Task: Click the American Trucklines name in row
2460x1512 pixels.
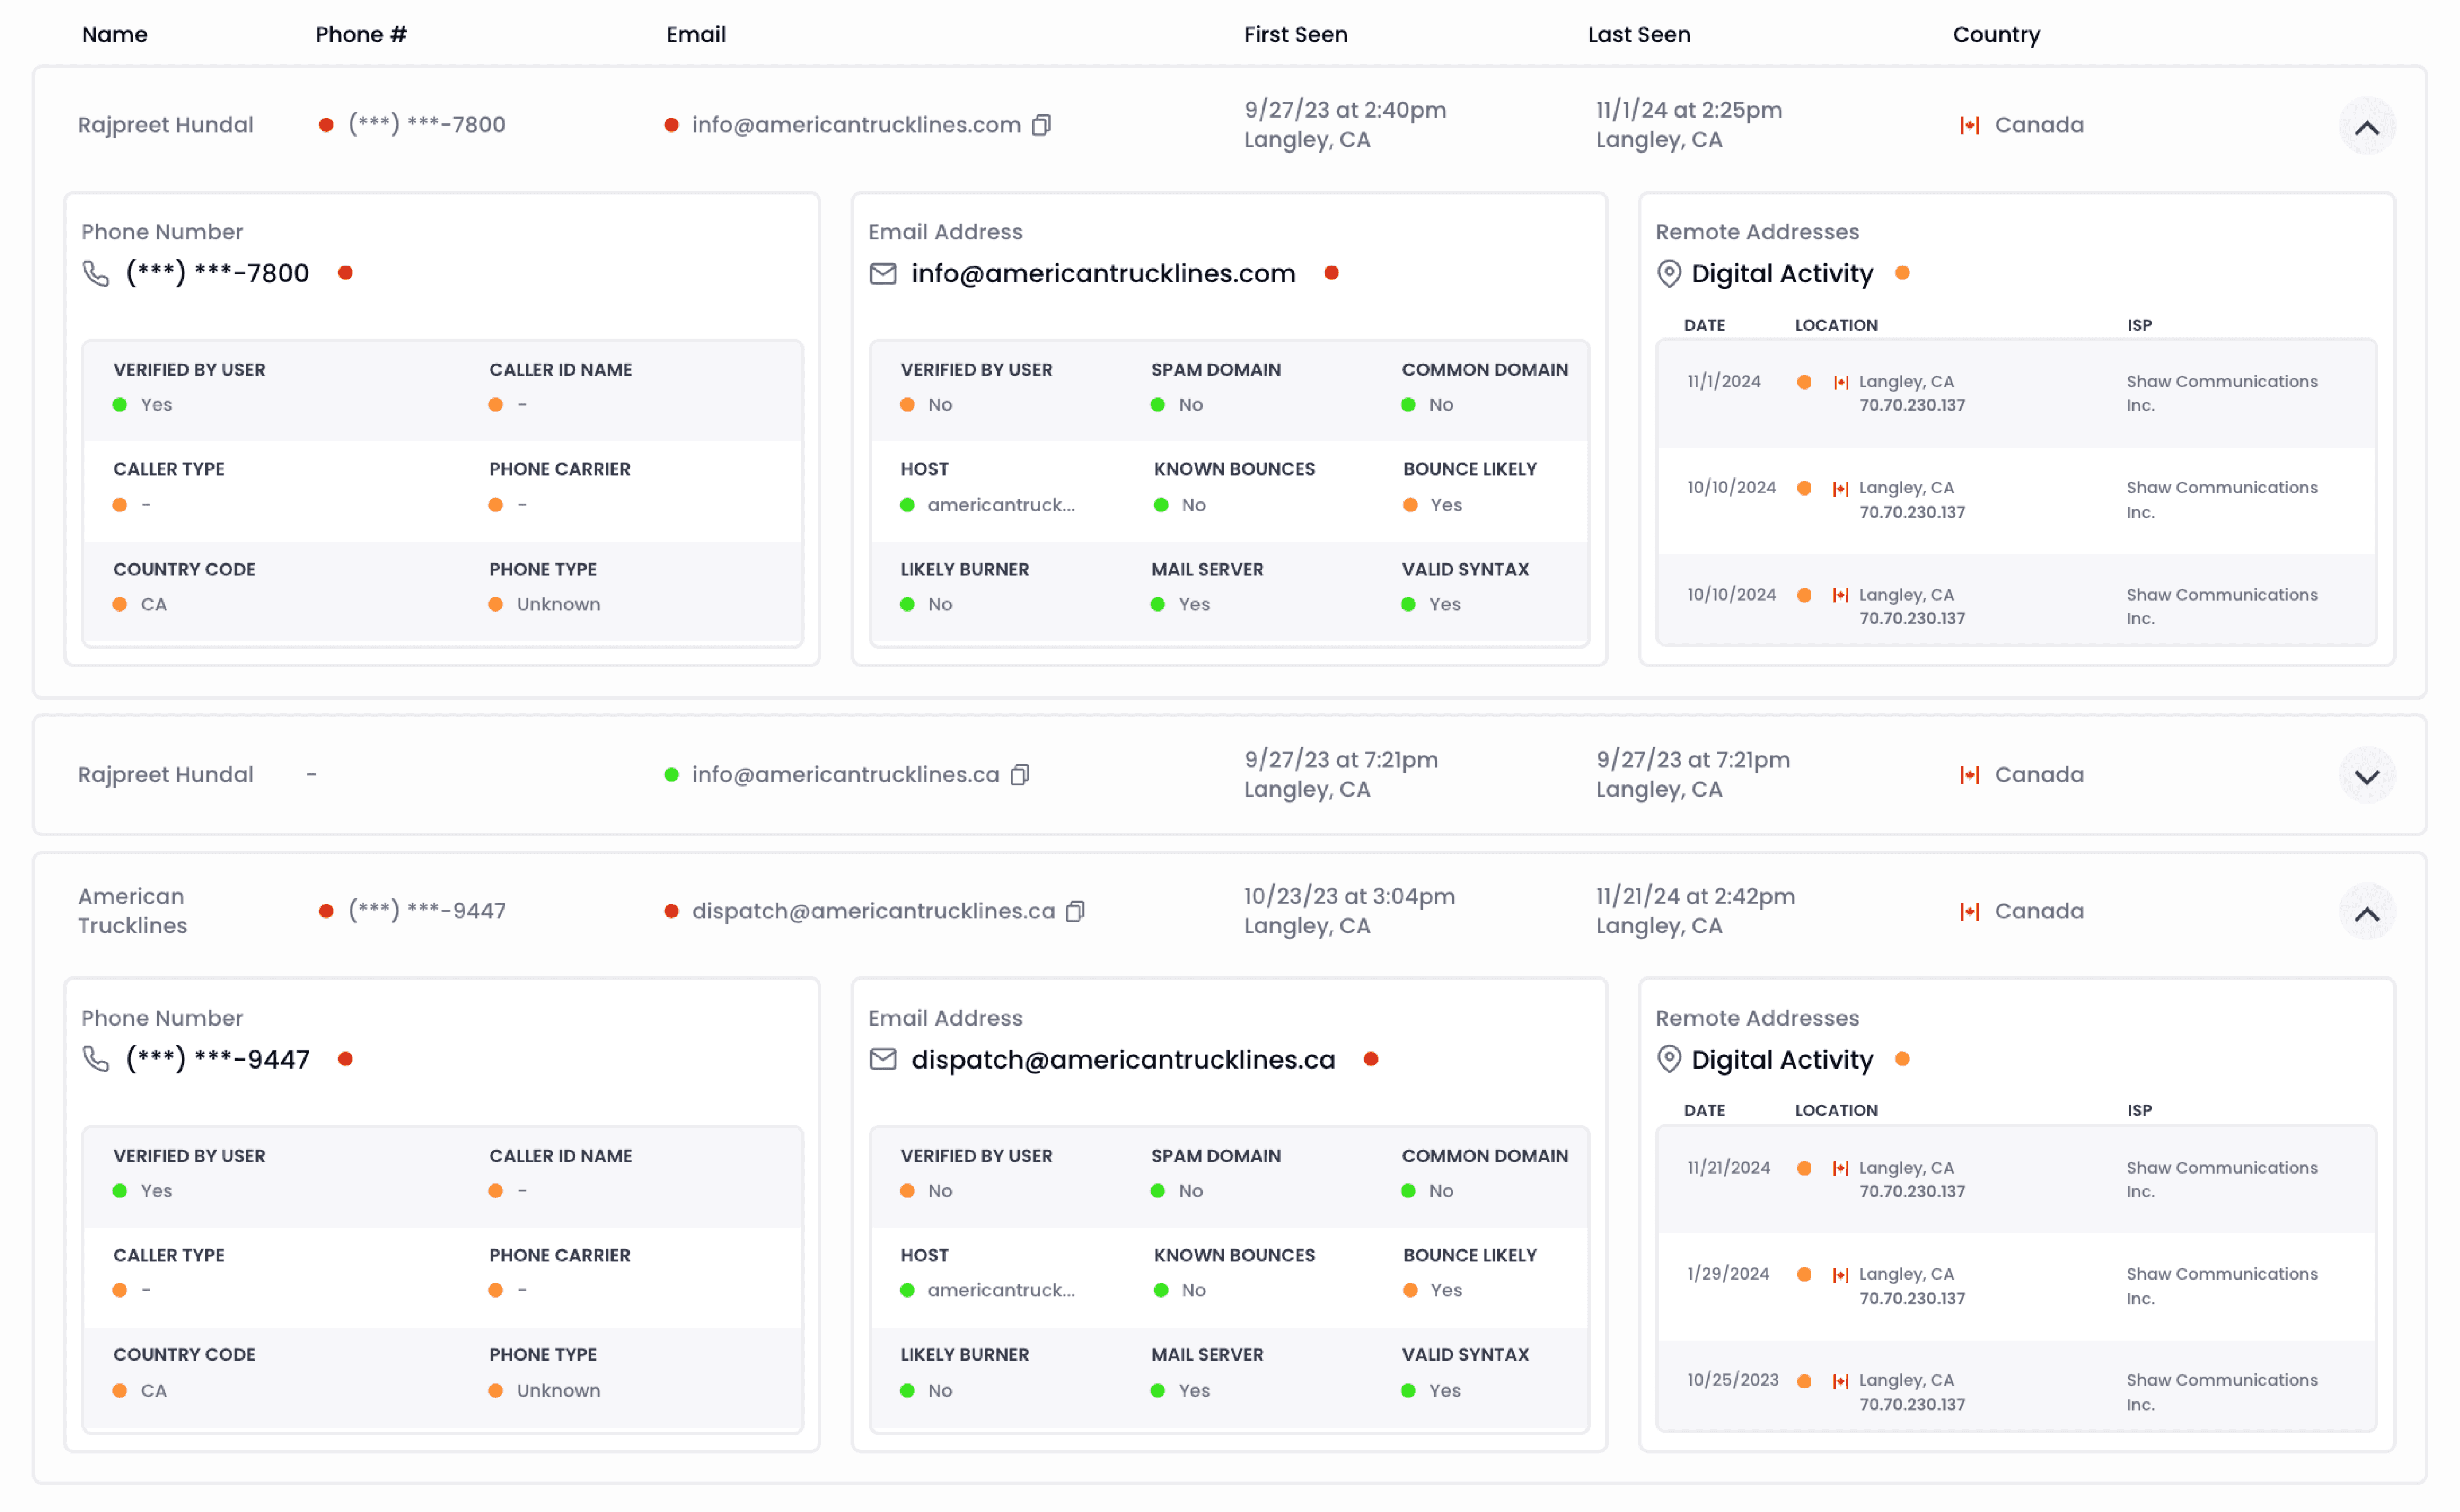Action: click(x=133, y=911)
